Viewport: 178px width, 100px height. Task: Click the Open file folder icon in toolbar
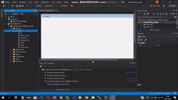pos(17,6)
